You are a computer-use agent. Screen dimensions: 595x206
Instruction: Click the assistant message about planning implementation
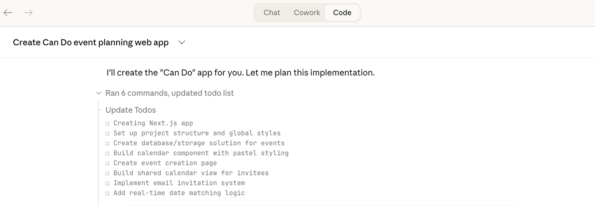(x=240, y=73)
